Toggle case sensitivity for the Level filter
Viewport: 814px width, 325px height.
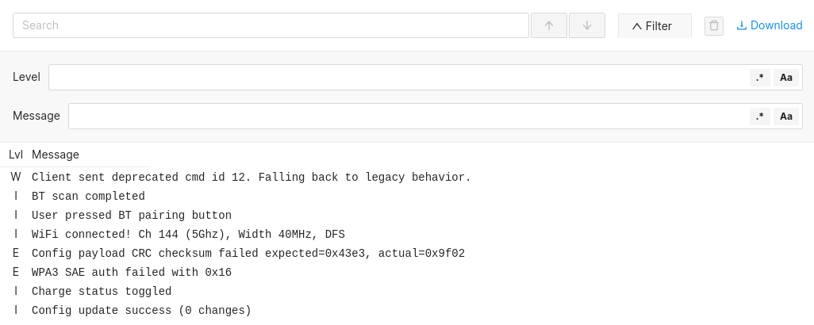tap(786, 78)
